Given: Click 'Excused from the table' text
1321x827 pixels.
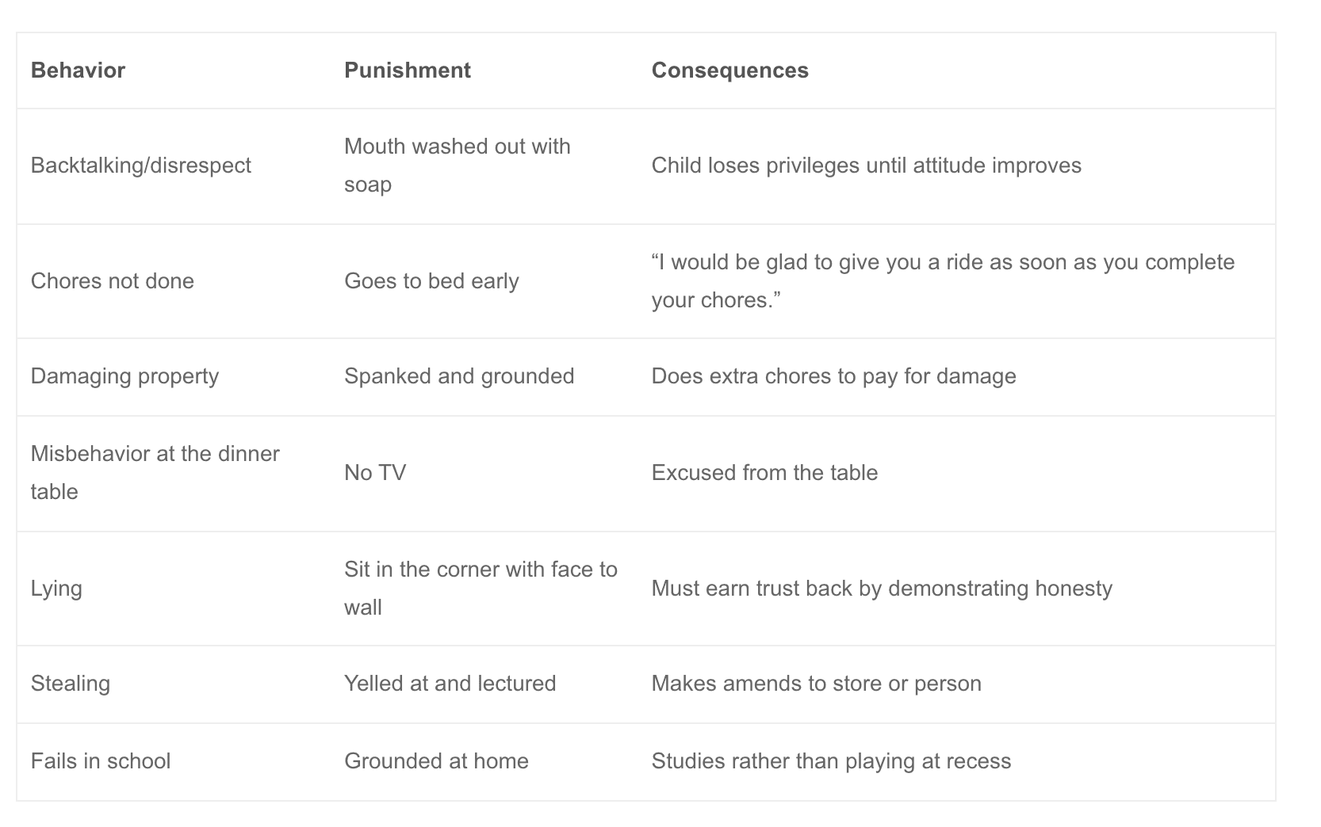Looking at the screenshot, I should pyautogui.click(x=764, y=473).
